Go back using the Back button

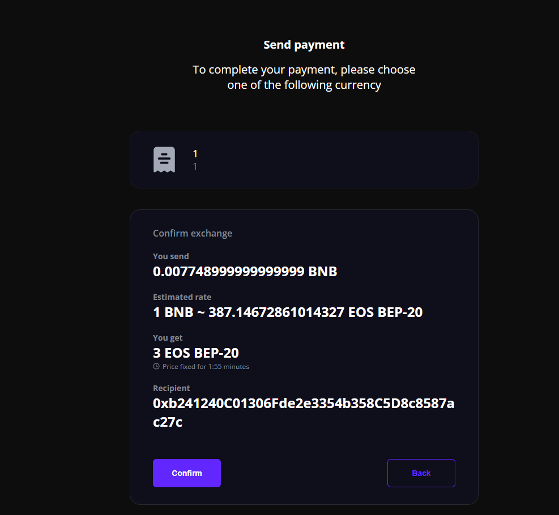tap(421, 473)
